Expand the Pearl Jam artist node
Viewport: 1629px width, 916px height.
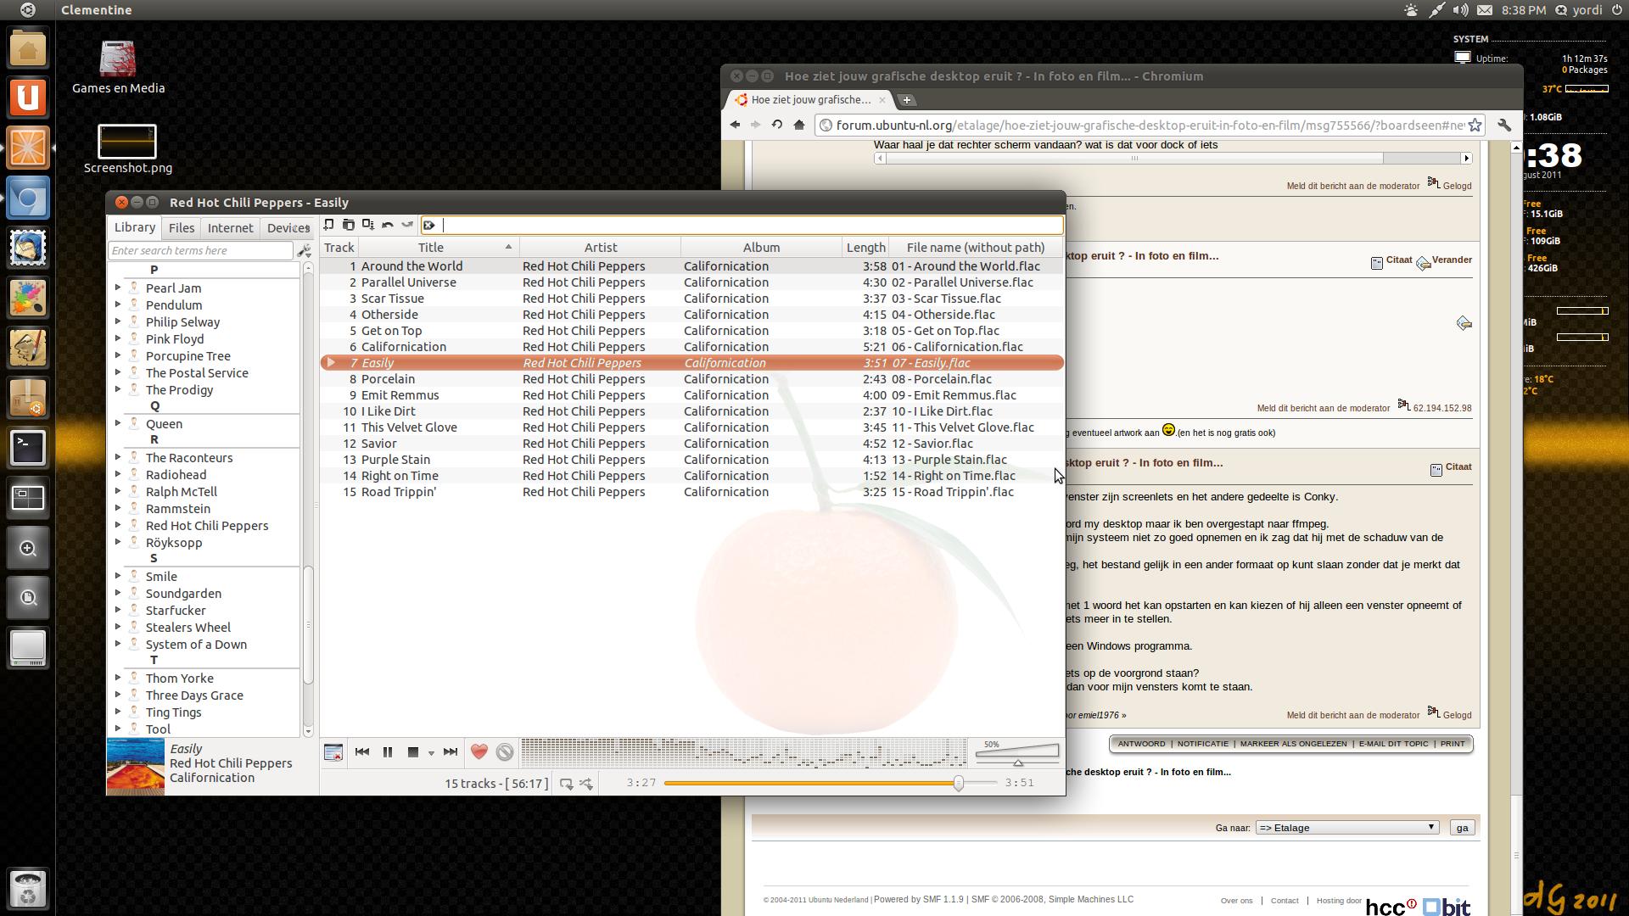(118, 288)
